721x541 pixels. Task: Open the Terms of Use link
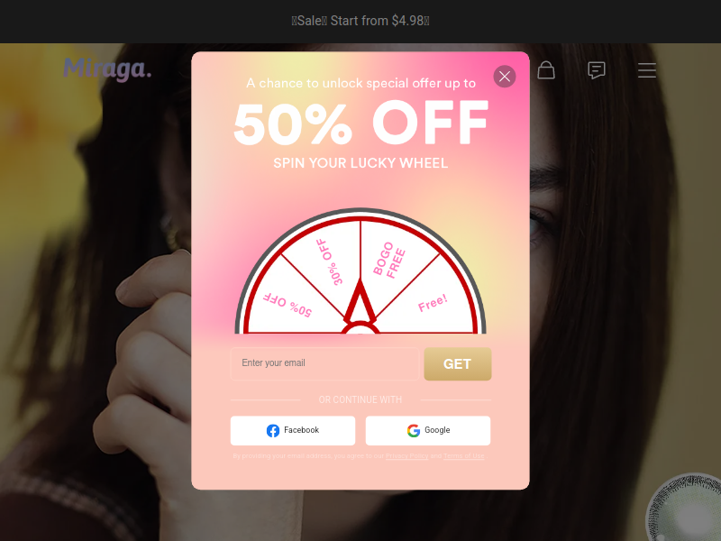point(464,456)
